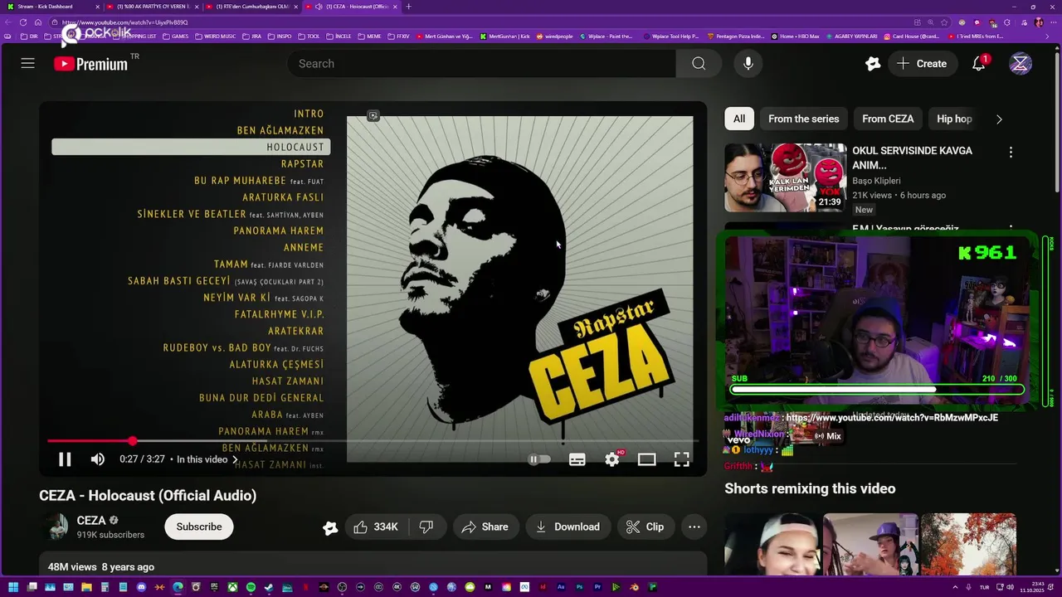This screenshot has height=597, width=1062.
Task: Seek on the video progress bar
Action: tap(373, 441)
